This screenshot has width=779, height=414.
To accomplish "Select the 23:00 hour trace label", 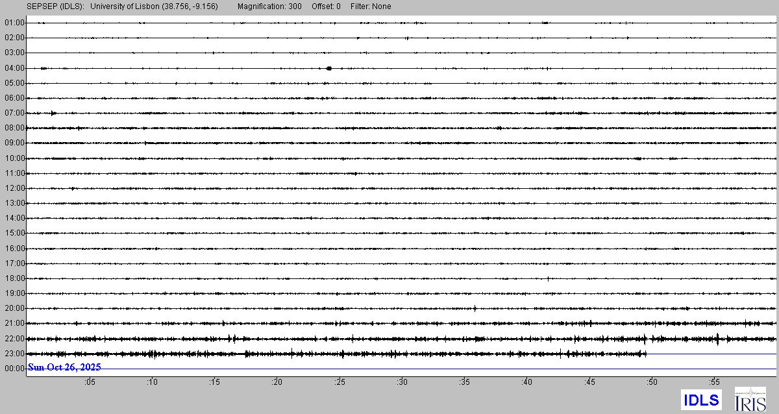I will pos(14,354).
